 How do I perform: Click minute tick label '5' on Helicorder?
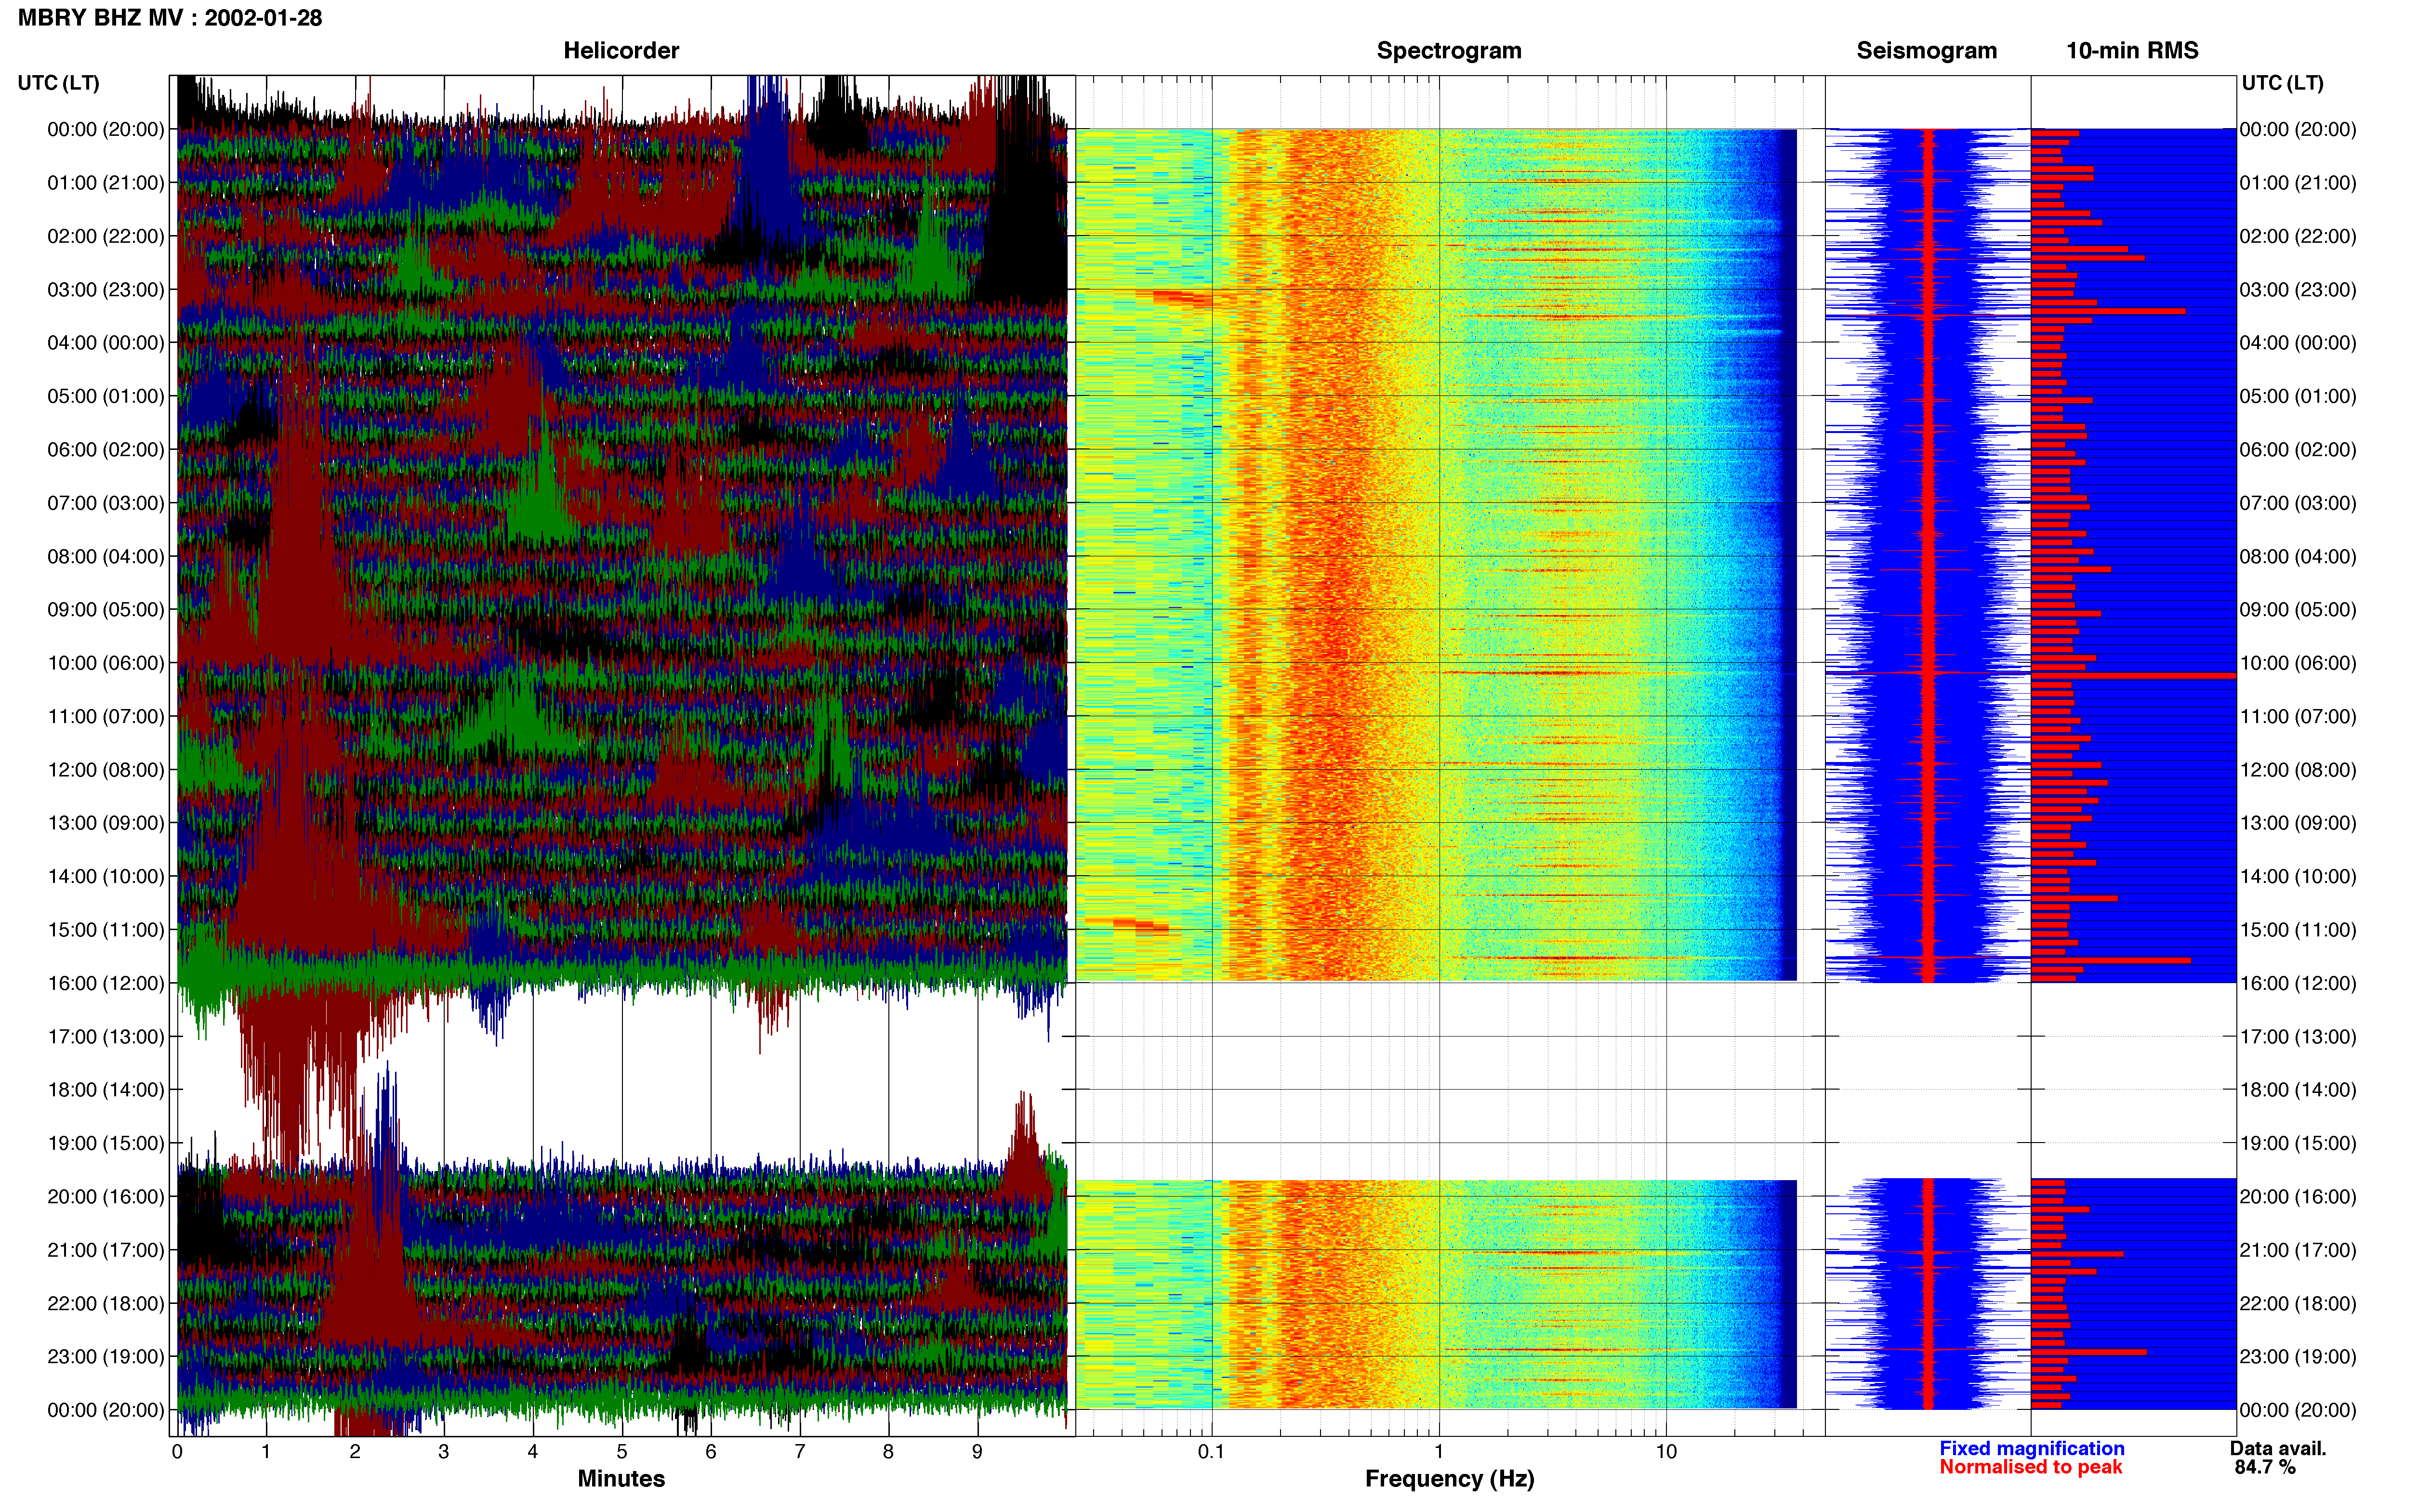(x=622, y=1451)
